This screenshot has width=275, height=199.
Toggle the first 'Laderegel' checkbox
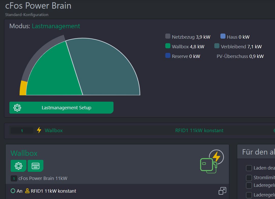(x=249, y=186)
